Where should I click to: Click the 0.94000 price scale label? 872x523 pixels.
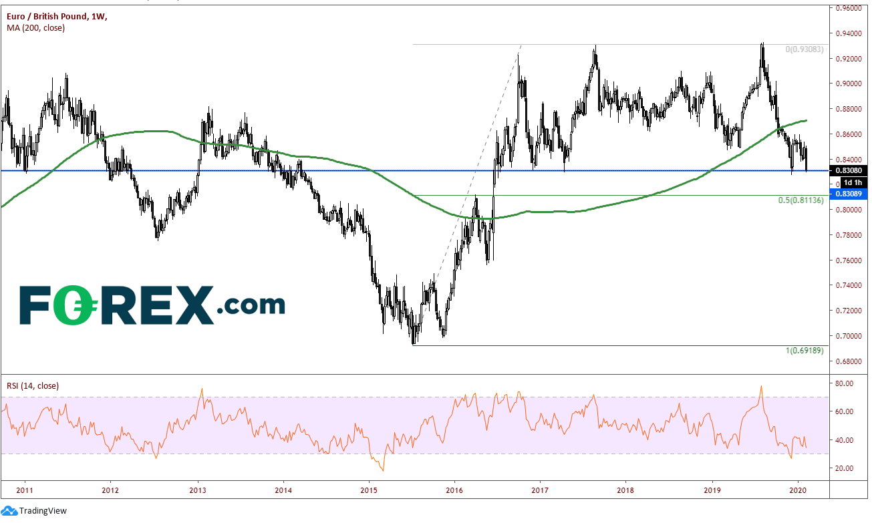coord(850,33)
